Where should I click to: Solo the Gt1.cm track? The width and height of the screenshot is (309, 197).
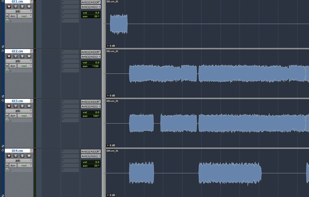click(22, 6)
